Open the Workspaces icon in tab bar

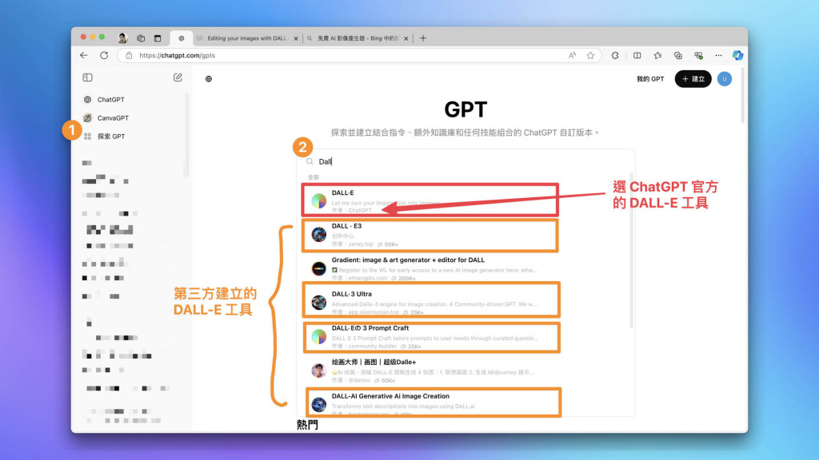tap(141, 38)
